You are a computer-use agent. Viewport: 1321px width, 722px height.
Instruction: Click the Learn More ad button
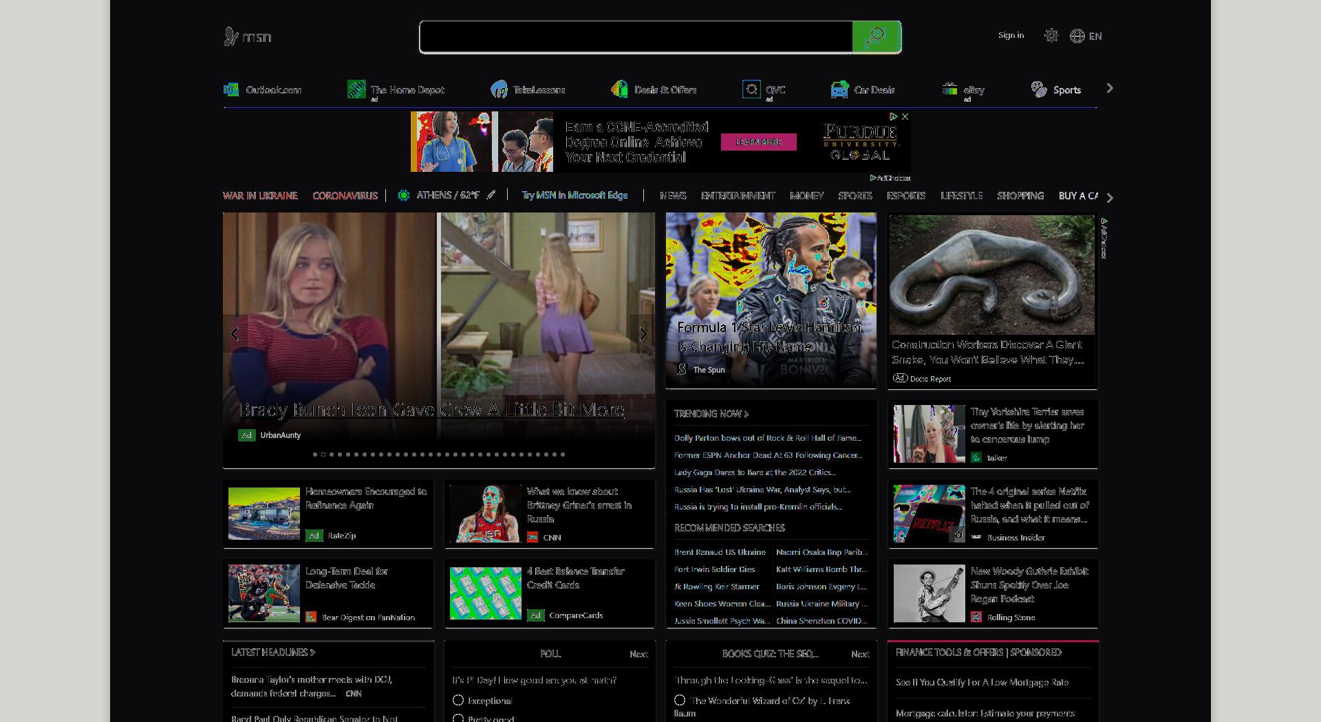click(x=758, y=142)
